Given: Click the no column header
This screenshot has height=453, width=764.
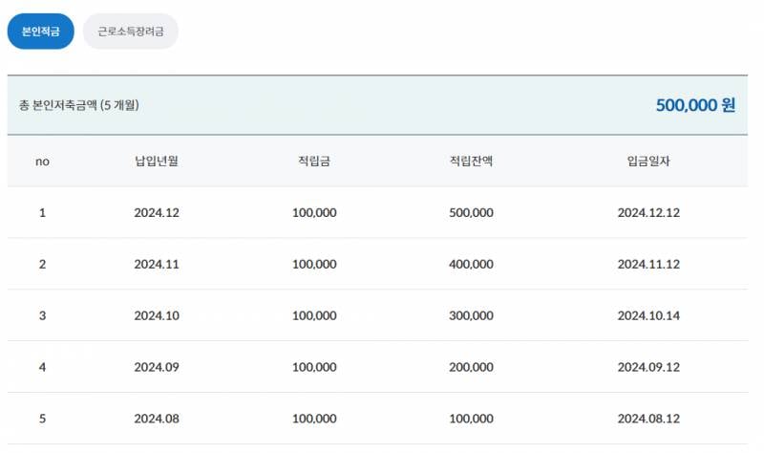Looking at the screenshot, I should click(42, 162).
